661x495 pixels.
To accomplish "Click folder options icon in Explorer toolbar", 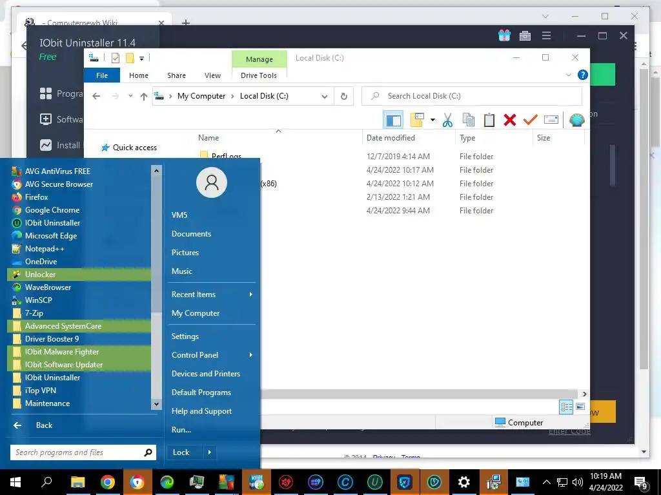I will pyautogui.click(x=417, y=120).
